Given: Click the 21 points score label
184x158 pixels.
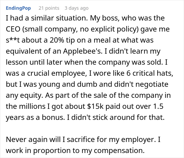Looking at the screenshot, I should click(49, 8).
